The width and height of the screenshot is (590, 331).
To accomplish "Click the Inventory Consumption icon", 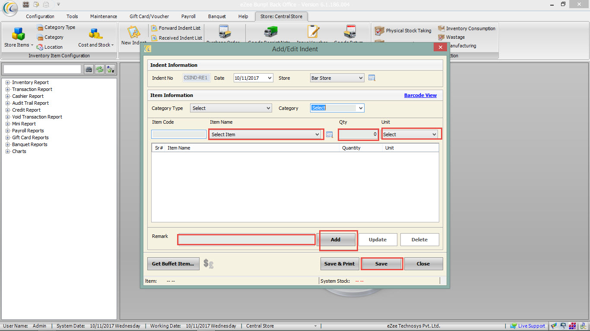I will tap(441, 28).
